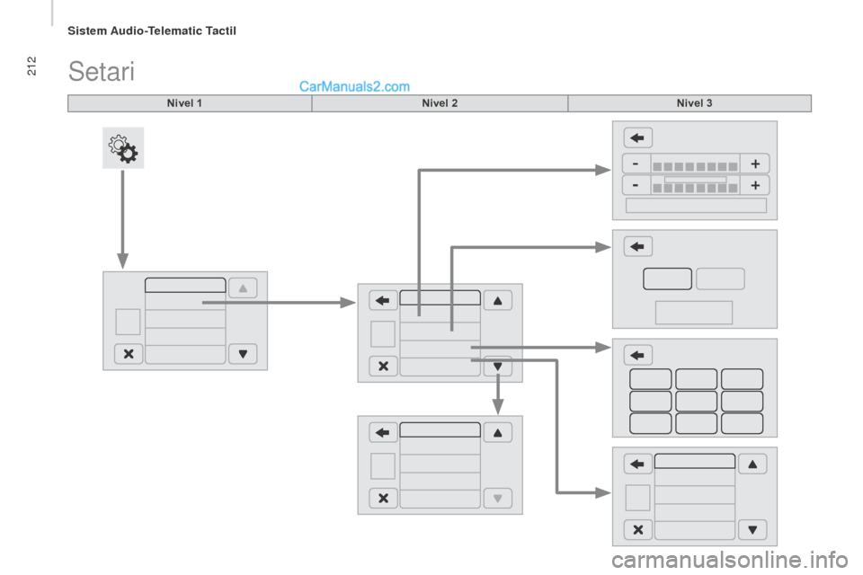The image size is (863, 575).
Task: Click the back arrow in upper Nivel 2 panel
Action: click(x=383, y=300)
